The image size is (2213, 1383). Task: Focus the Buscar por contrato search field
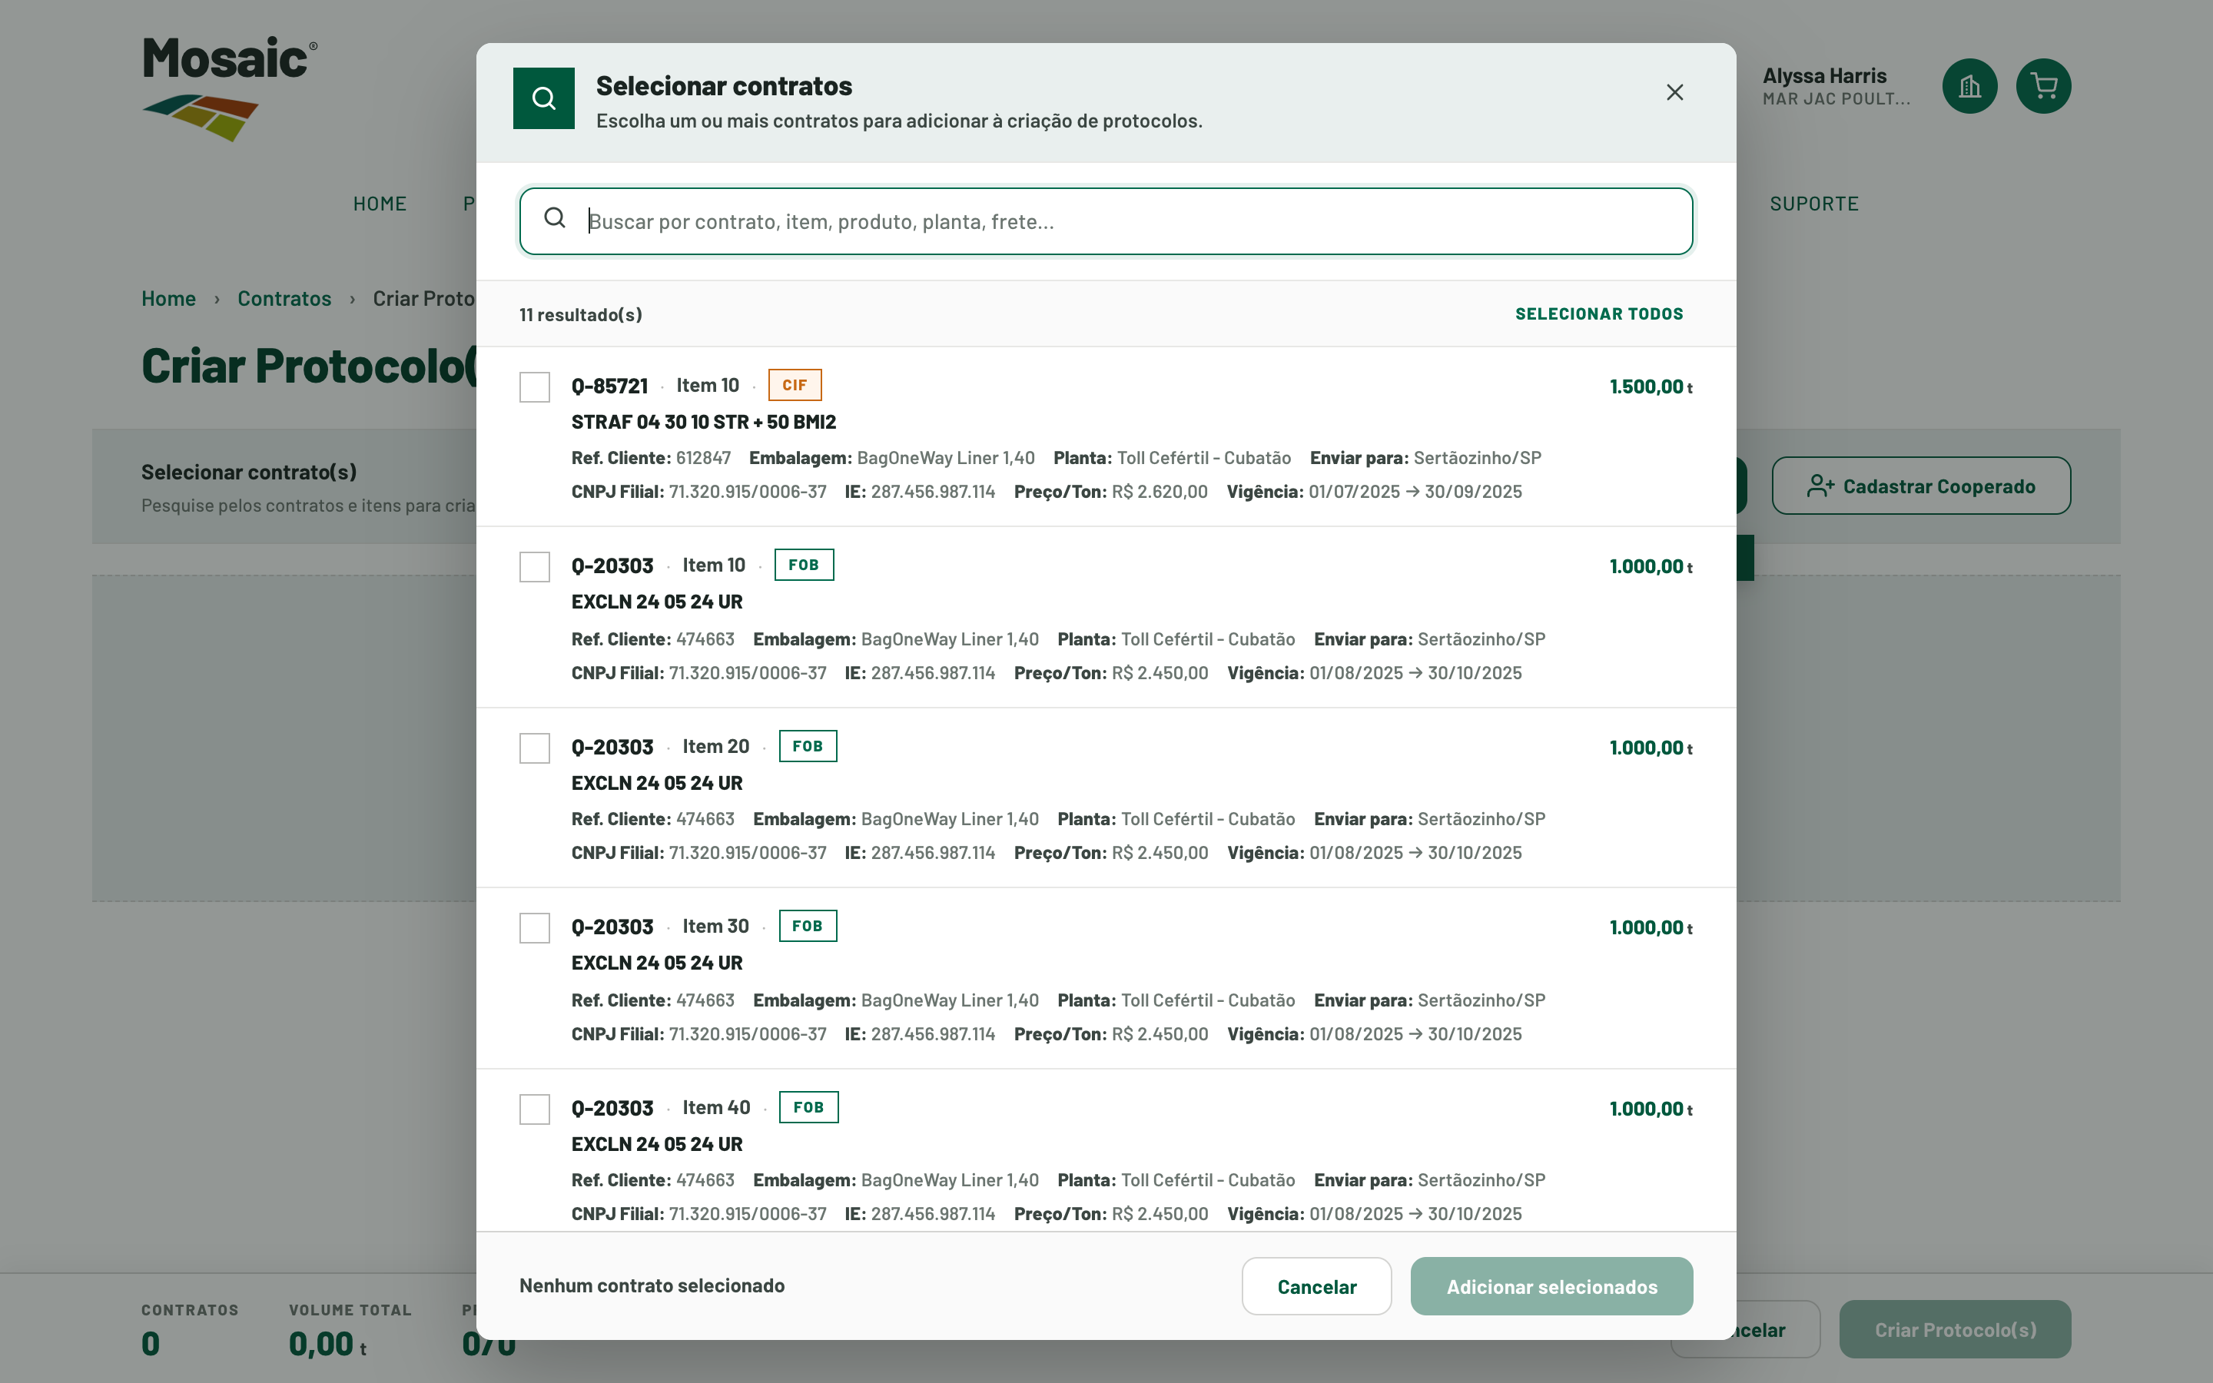click(1106, 221)
